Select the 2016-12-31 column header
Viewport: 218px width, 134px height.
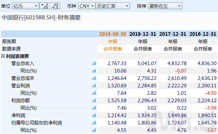(x=203, y=34)
